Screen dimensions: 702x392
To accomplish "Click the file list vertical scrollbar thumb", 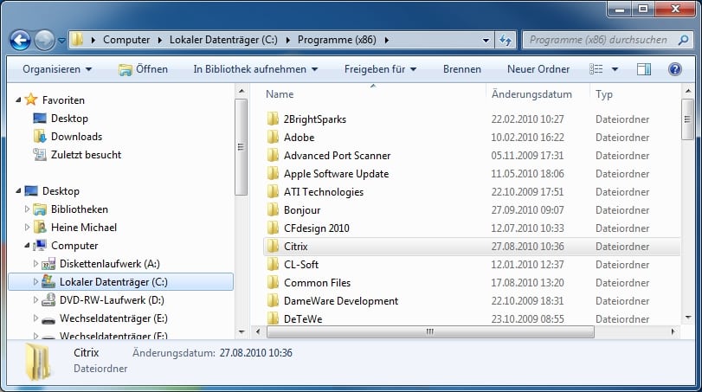I will [687, 119].
